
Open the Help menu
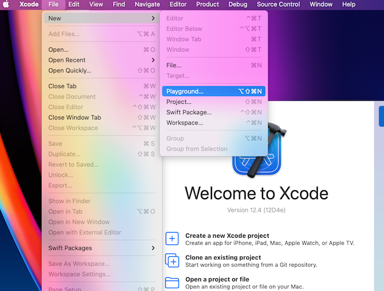point(348,4)
